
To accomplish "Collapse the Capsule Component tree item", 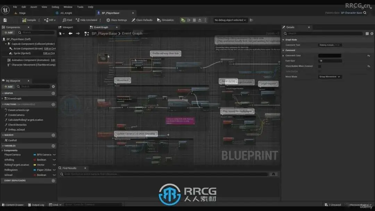I will (x=6, y=44).
